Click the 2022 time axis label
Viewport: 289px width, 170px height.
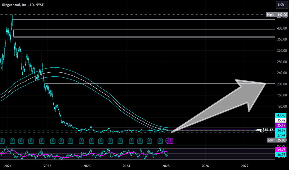(x=47, y=166)
